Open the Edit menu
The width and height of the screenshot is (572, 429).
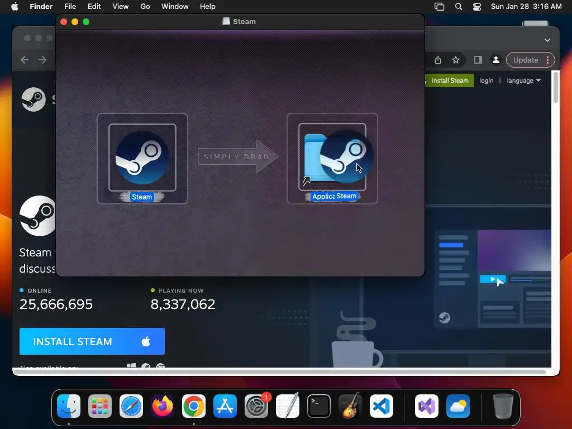[94, 7]
